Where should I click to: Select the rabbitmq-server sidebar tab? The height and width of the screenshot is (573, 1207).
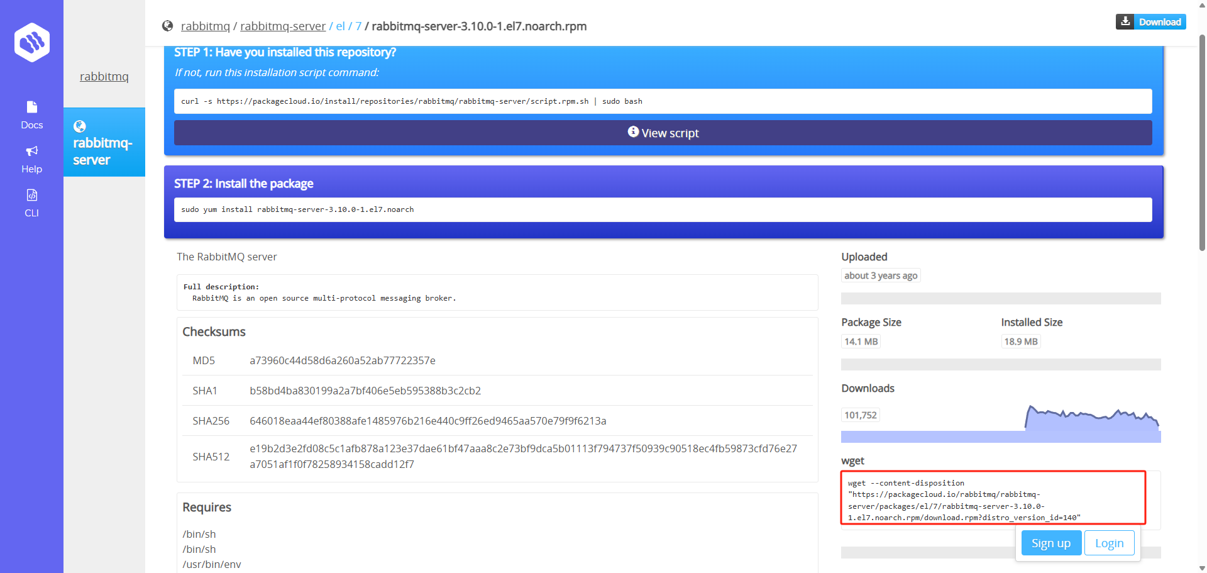point(104,142)
